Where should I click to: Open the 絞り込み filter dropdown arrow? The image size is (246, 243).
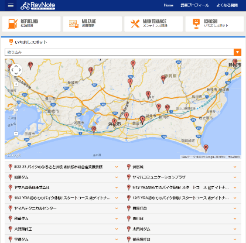coord(237,52)
